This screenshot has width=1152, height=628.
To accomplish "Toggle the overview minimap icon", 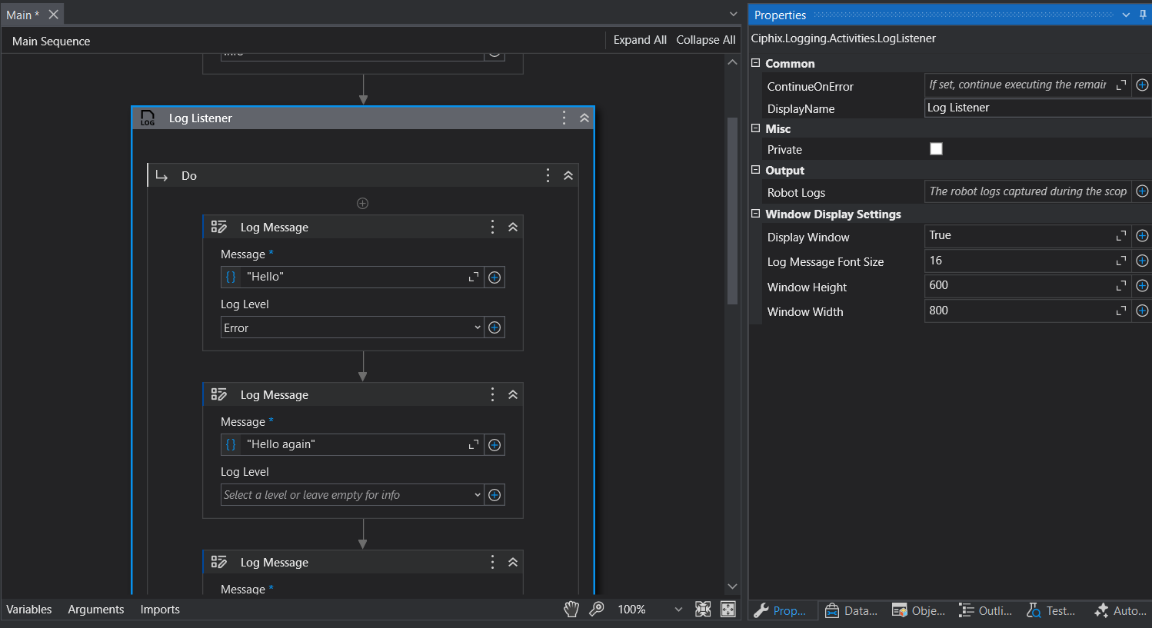I will tap(728, 610).
